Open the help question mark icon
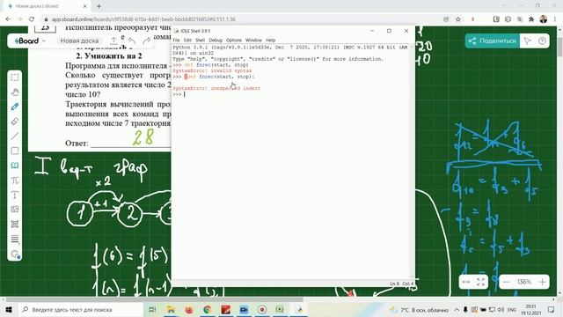Viewport: 563px width, 317px height. (x=542, y=41)
